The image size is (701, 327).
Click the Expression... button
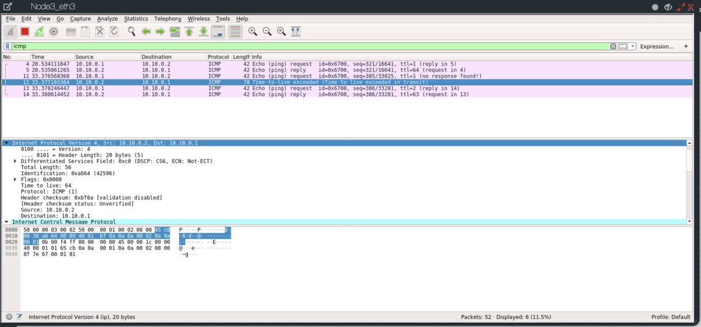657,46
